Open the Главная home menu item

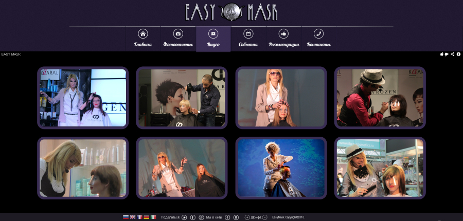pyautogui.click(x=143, y=39)
